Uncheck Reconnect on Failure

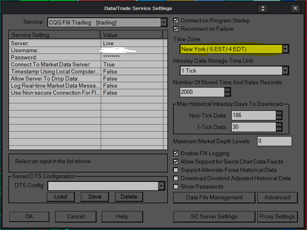[x=176, y=29]
